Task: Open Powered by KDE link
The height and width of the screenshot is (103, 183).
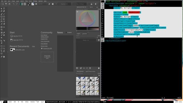Action: (x=47, y=48)
